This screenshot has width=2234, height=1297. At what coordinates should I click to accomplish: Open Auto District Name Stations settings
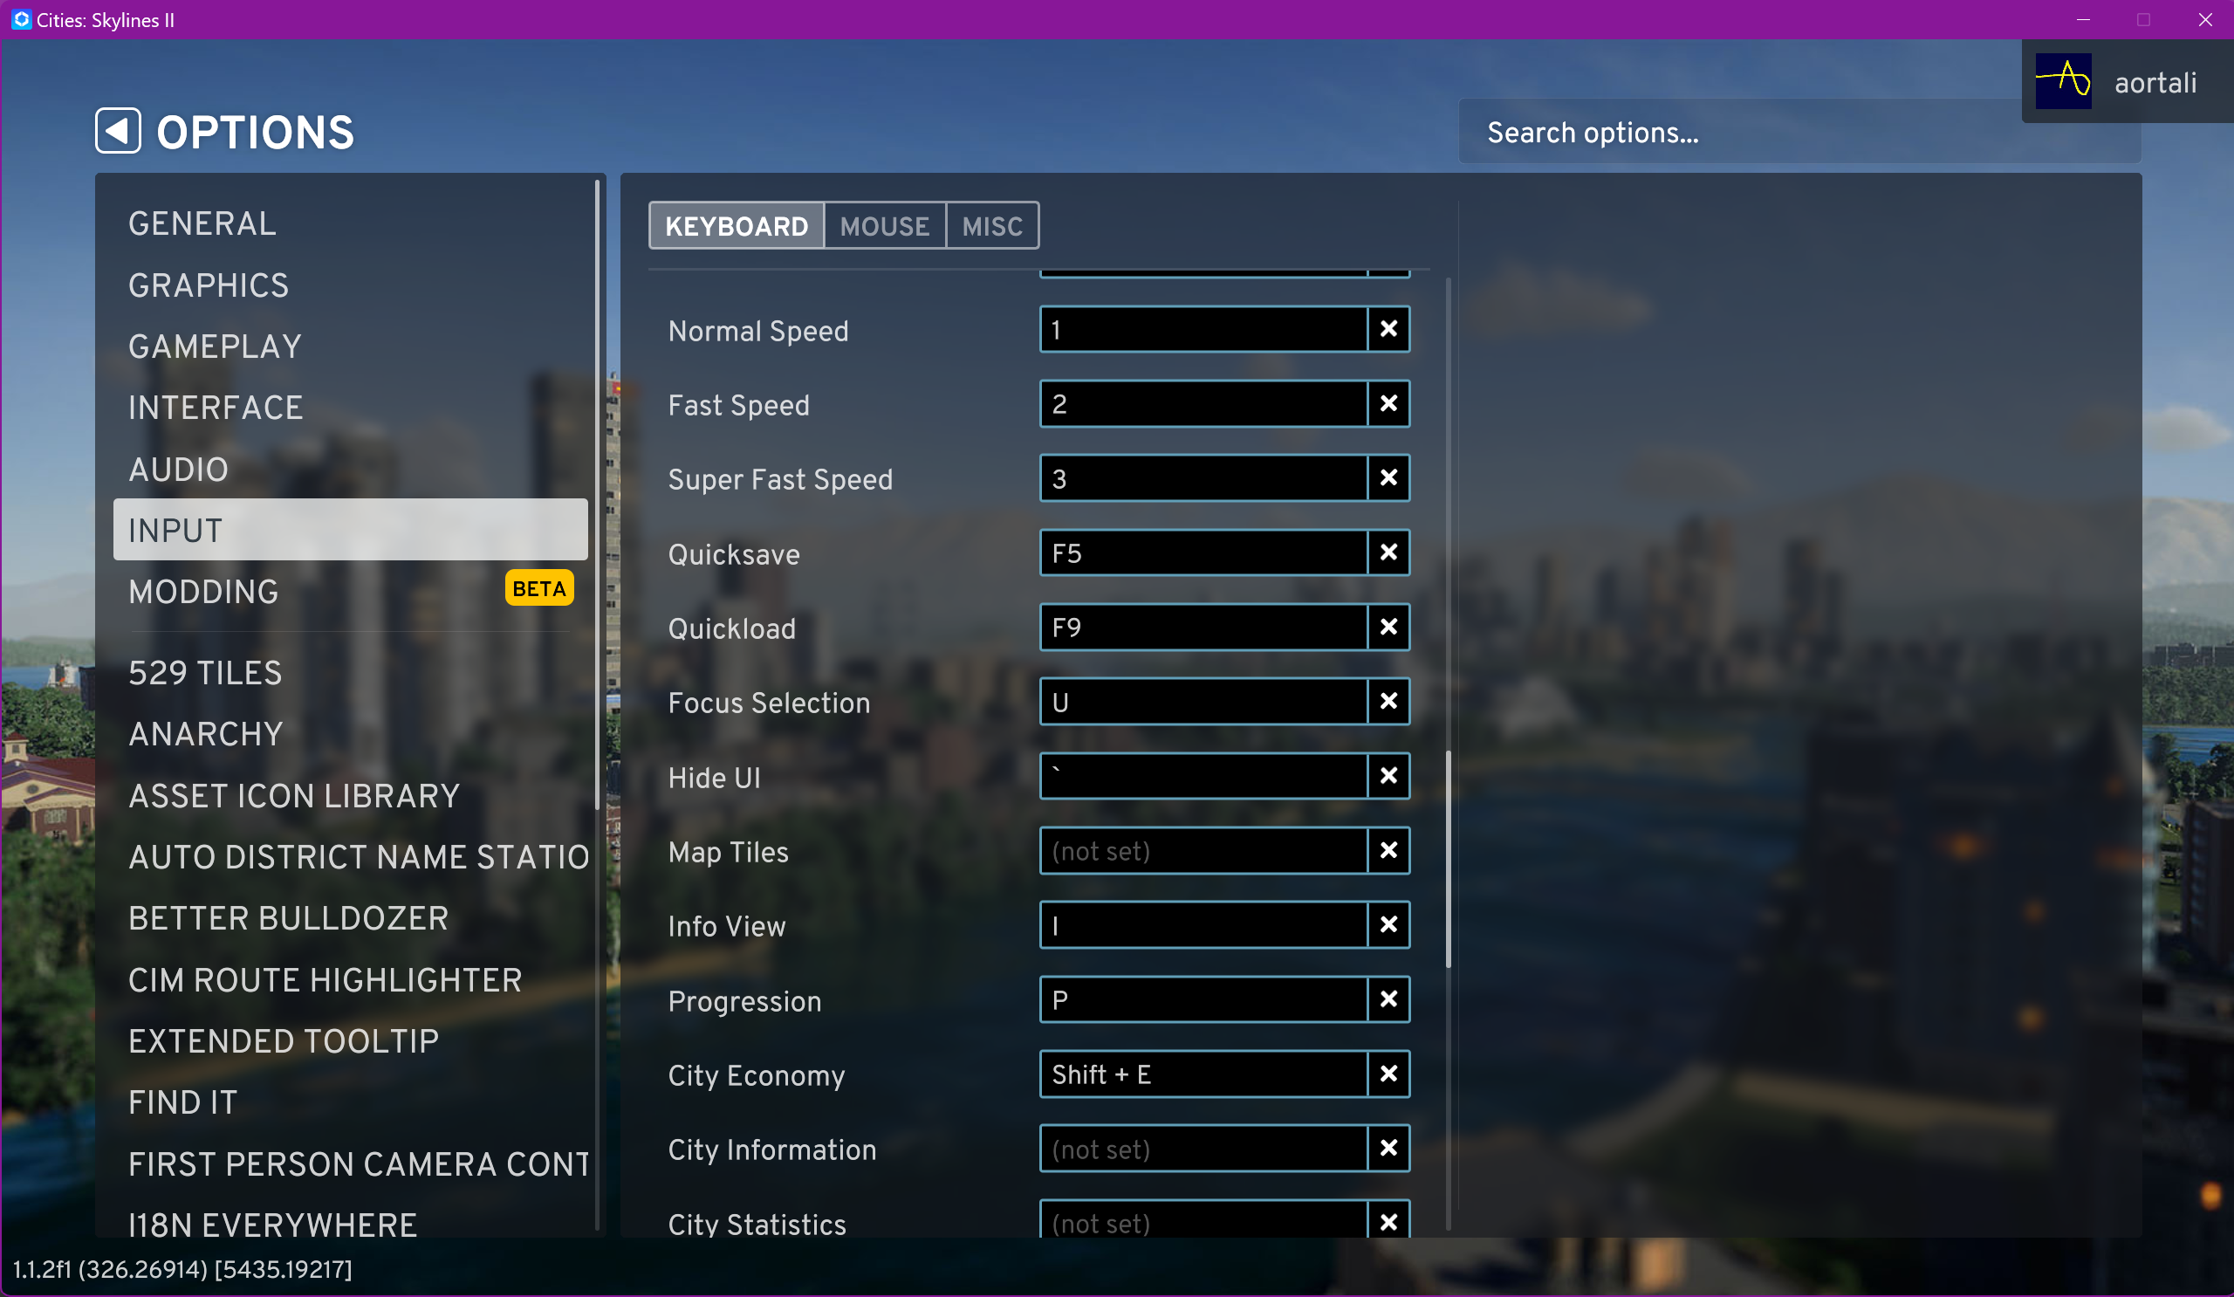(350, 857)
